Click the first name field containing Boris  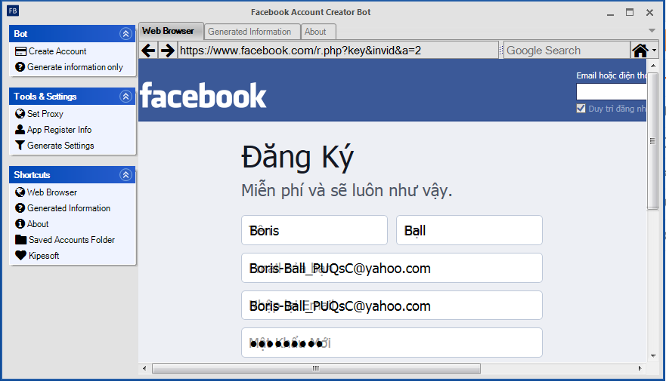314,230
